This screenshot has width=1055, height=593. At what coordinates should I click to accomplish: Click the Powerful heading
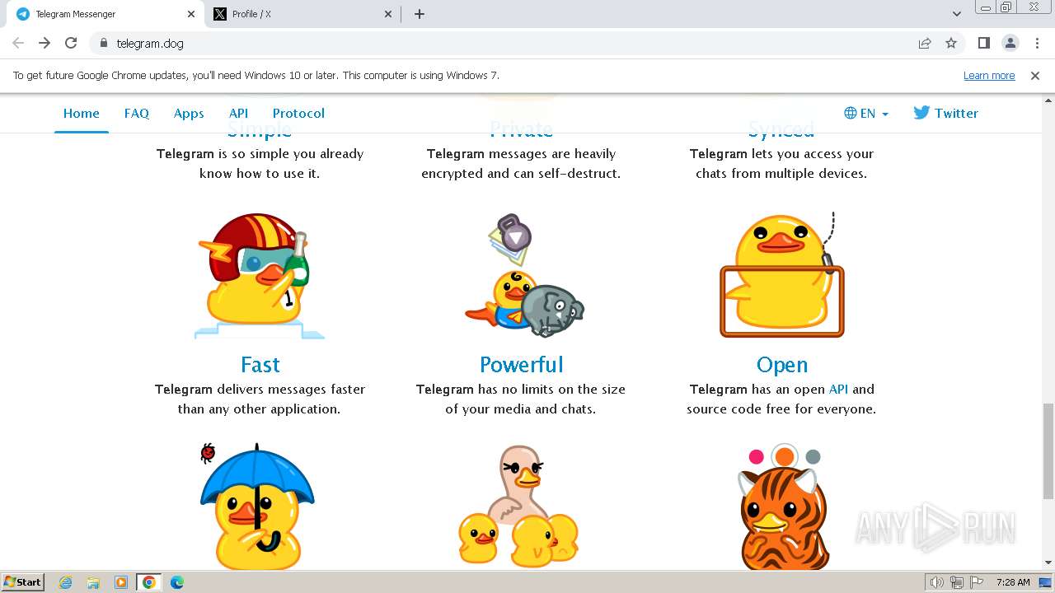(521, 364)
